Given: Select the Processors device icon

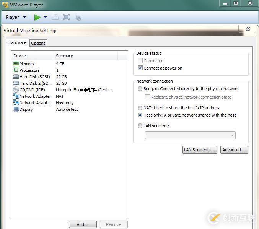Looking at the screenshot, I should [x=16, y=70].
